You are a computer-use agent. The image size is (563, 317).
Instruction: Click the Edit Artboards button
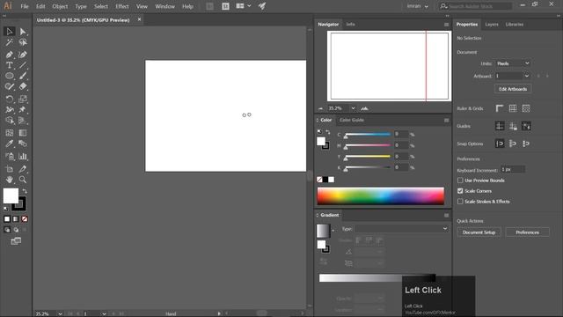513,89
